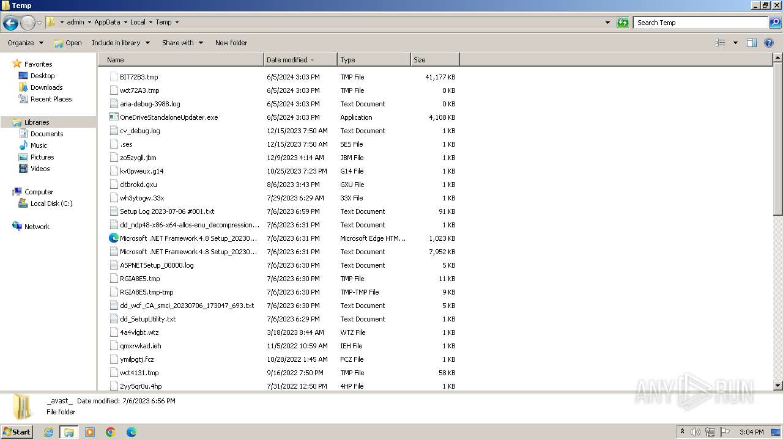Image resolution: width=783 pixels, height=440 pixels.
Task: Open the recent pages dropdown next to Forward
Action: point(39,23)
